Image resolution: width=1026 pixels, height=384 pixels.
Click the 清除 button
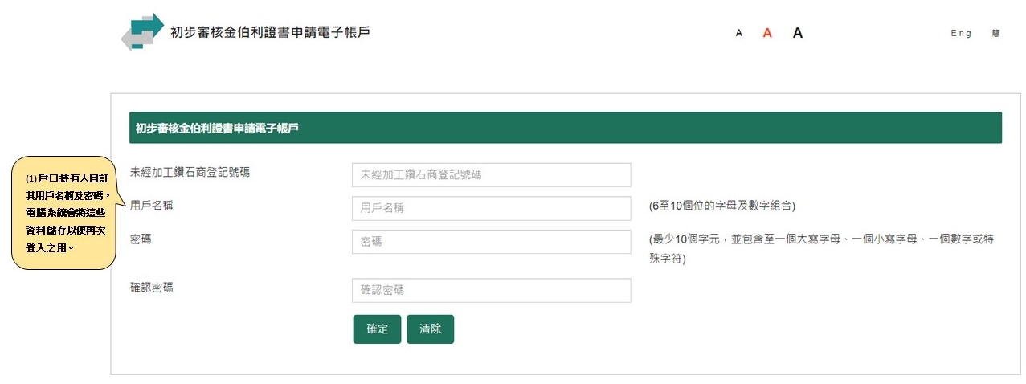tap(431, 329)
